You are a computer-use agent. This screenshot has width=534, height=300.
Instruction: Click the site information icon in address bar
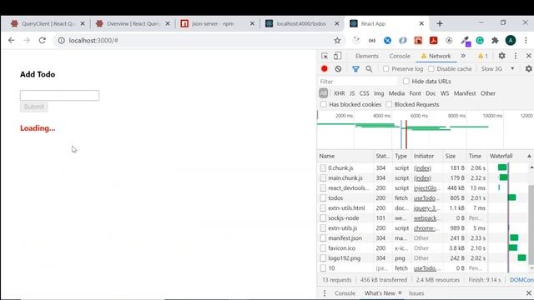click(61, 41)
